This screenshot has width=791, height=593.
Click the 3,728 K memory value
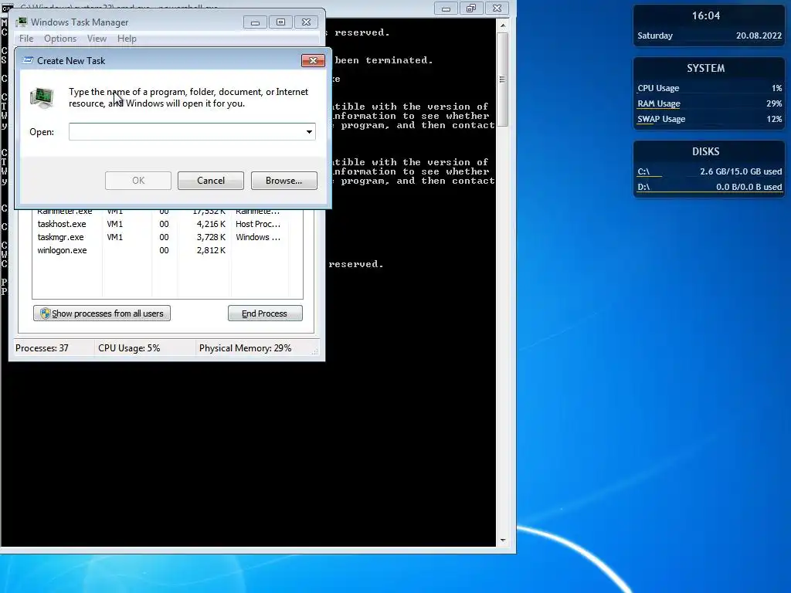click(211, 237)
